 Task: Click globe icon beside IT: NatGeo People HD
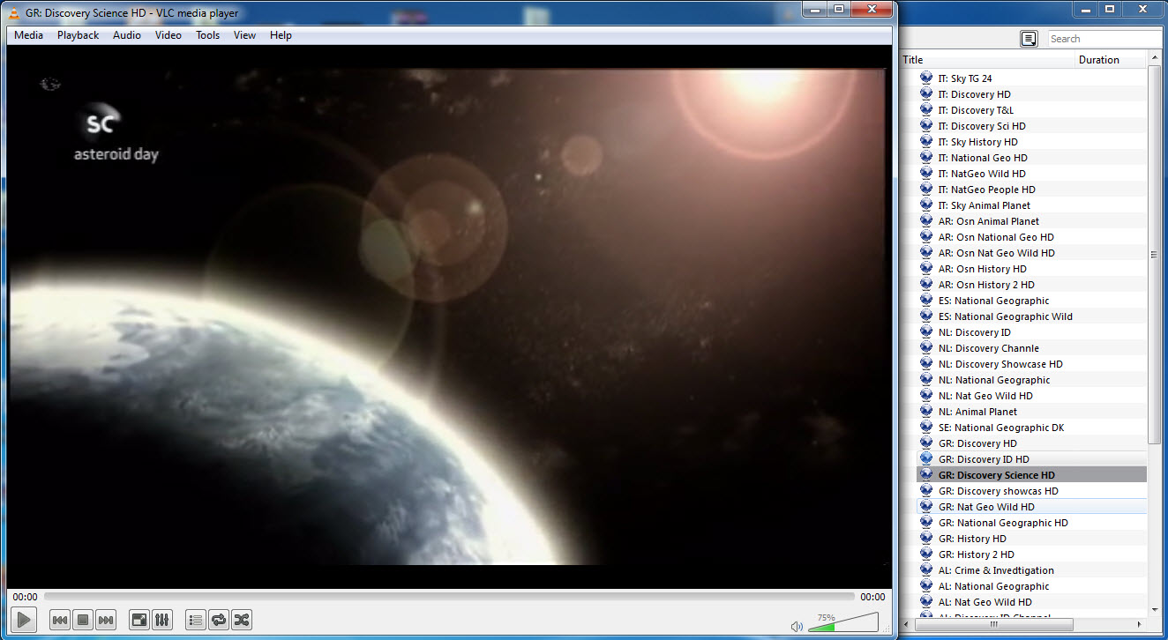click(926, 190)
